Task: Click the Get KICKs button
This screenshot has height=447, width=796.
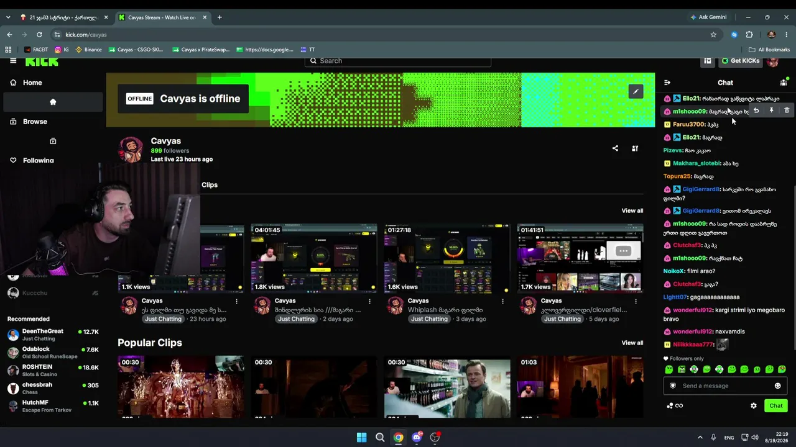Action: [x=741, y=61]
